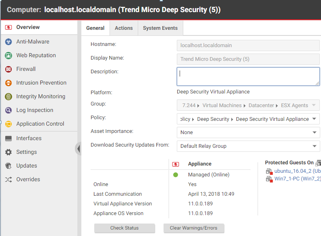Click into the Description text field
The height and width of the screenshot is (236, 321).
(x=248, y=77)
